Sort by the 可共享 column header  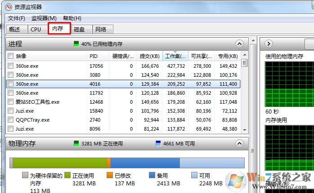click(x=201, y=56)
